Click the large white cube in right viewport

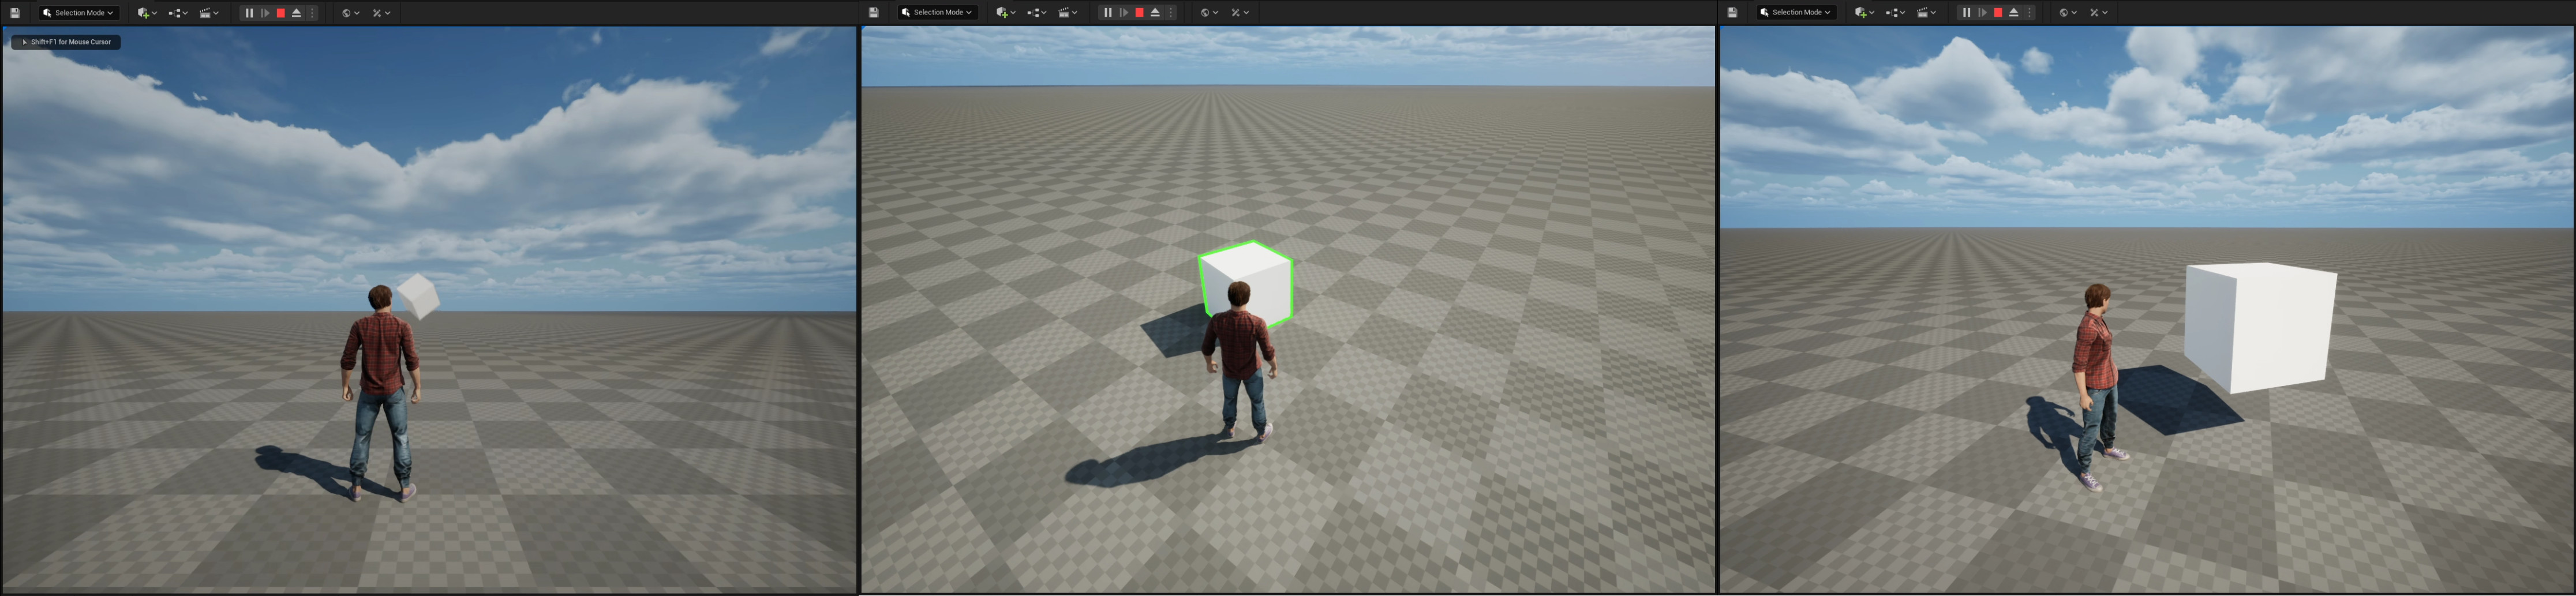point(2260,325)
